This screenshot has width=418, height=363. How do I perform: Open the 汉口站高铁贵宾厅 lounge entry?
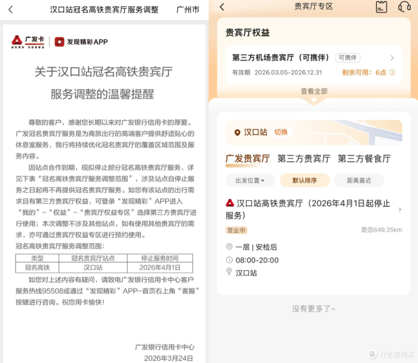tap(313, 209)
